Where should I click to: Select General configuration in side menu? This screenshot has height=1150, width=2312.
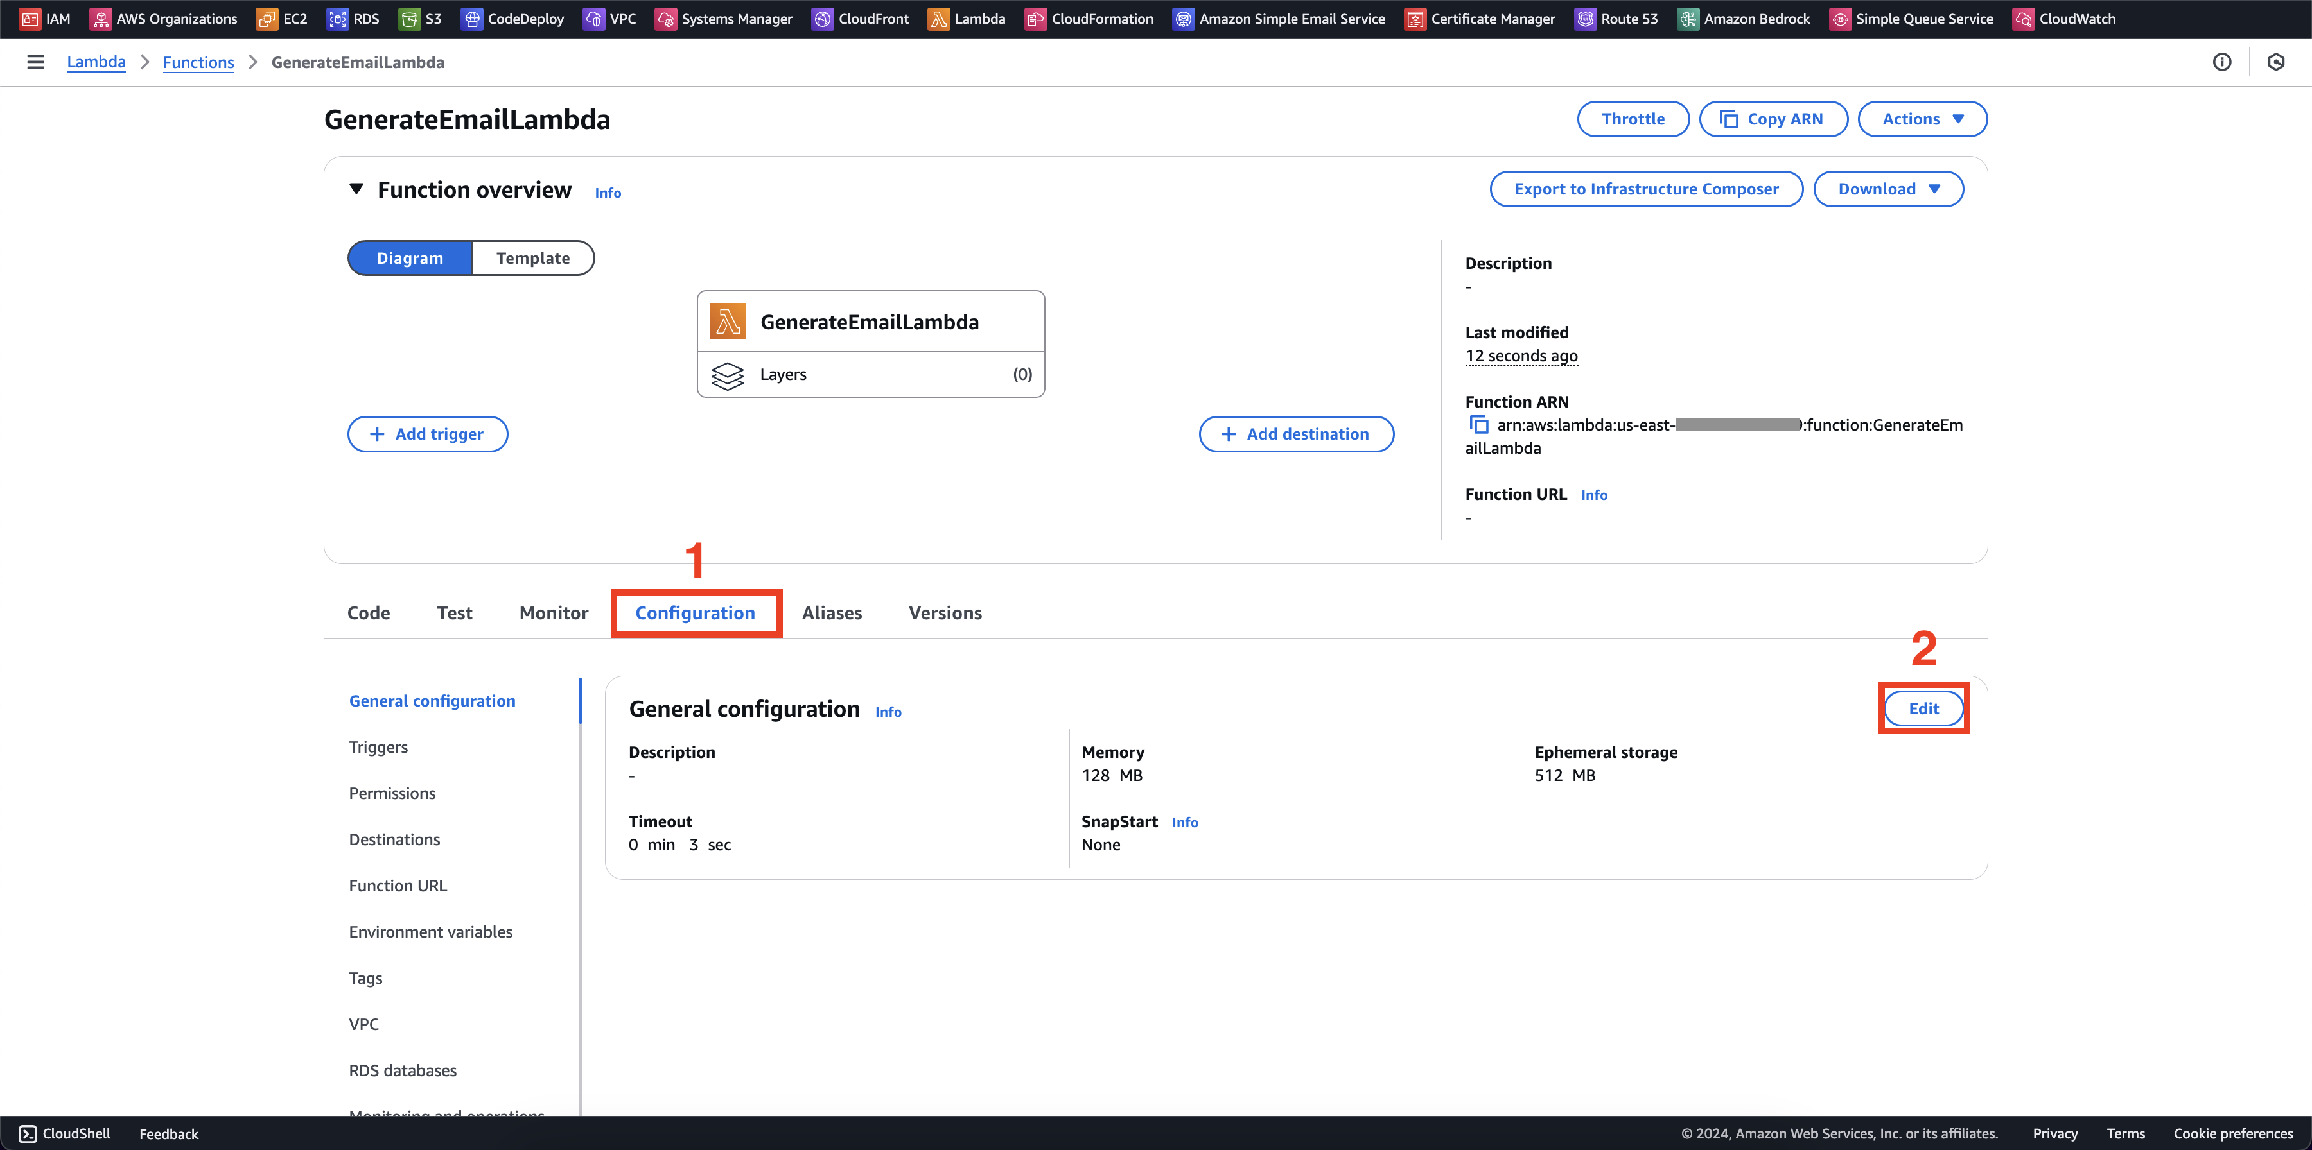click(x=432, y=701)
